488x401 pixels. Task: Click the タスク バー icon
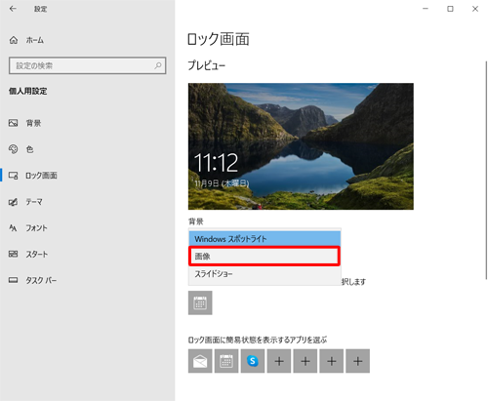point(13,280)
